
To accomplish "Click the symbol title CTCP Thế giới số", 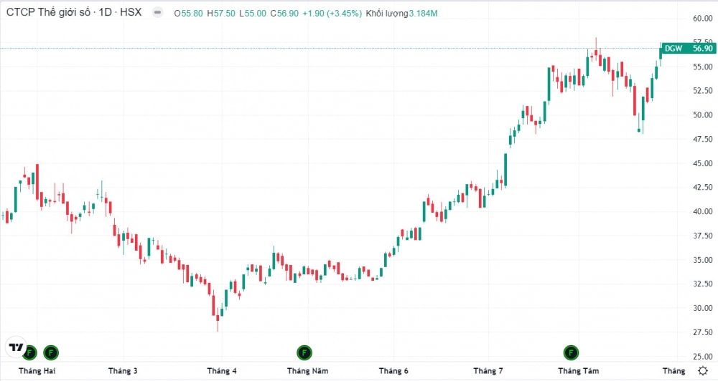I will coord(48,12).
